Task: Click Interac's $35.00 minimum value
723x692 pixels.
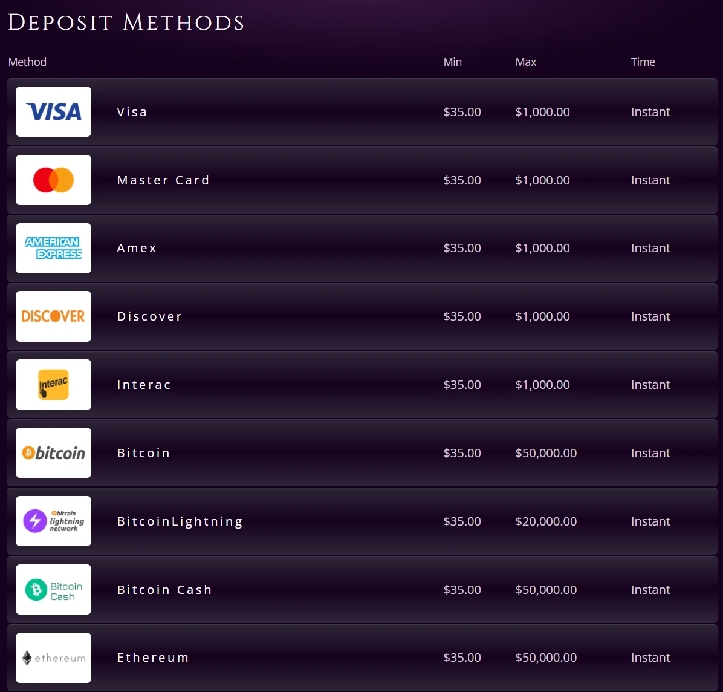Action: point(462,385)
